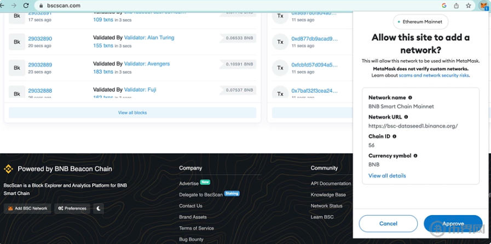Open the scams and network security risks link
The width and height of the screenshot is (491, 244).
434,75
